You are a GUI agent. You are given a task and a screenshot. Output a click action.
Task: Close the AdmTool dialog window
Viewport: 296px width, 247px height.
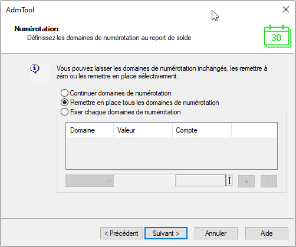(x=286, y=9)
